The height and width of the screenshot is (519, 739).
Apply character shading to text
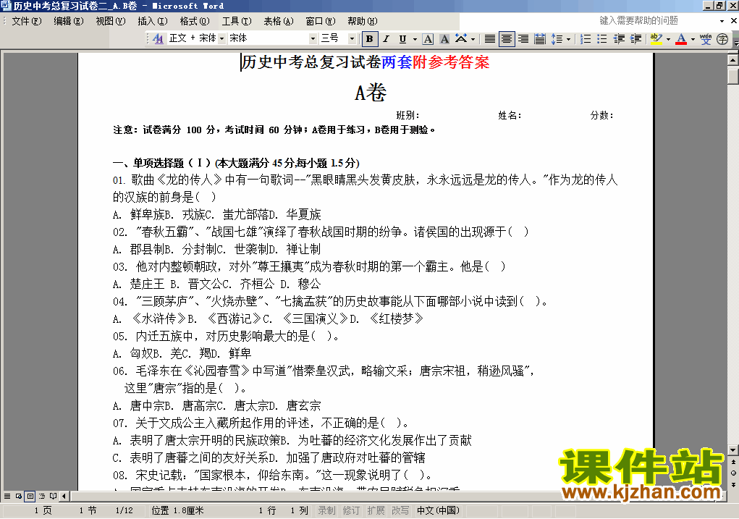click(x=444, y=38)
